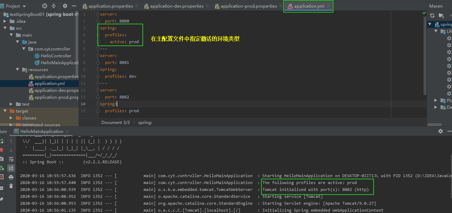Open Run panel settings gear
Screen dimensions: 452x213
[x=441, y=131]
